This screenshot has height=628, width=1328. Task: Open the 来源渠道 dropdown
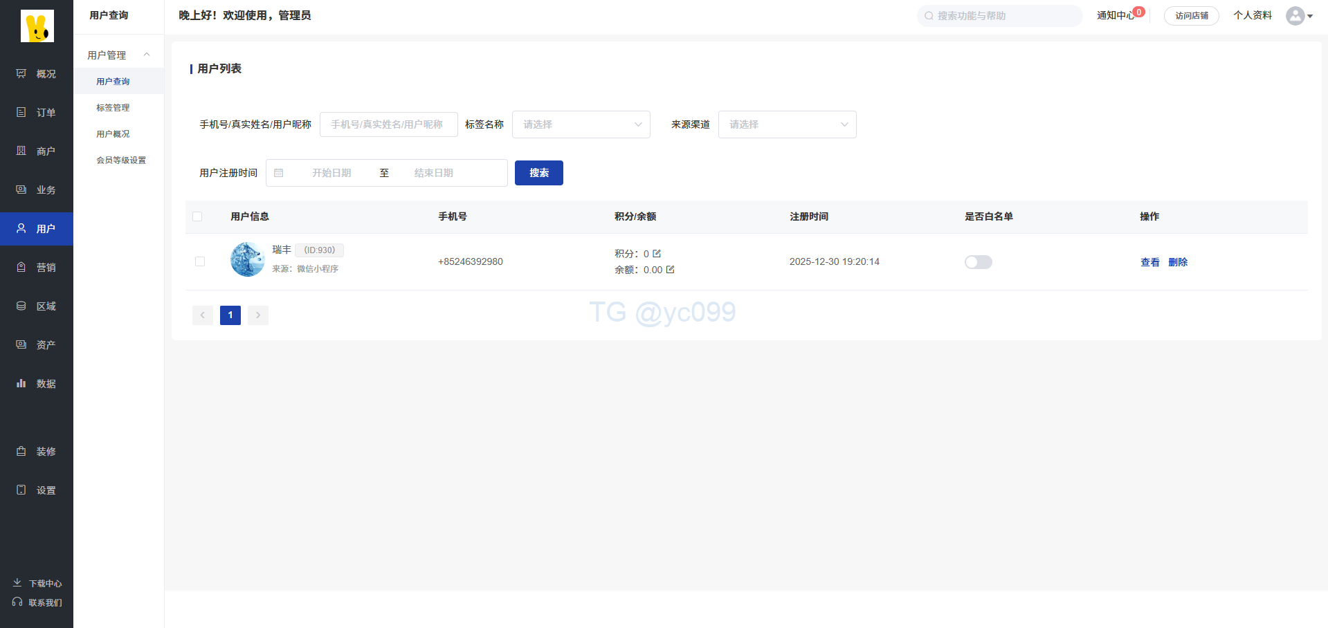click(787, 124)
